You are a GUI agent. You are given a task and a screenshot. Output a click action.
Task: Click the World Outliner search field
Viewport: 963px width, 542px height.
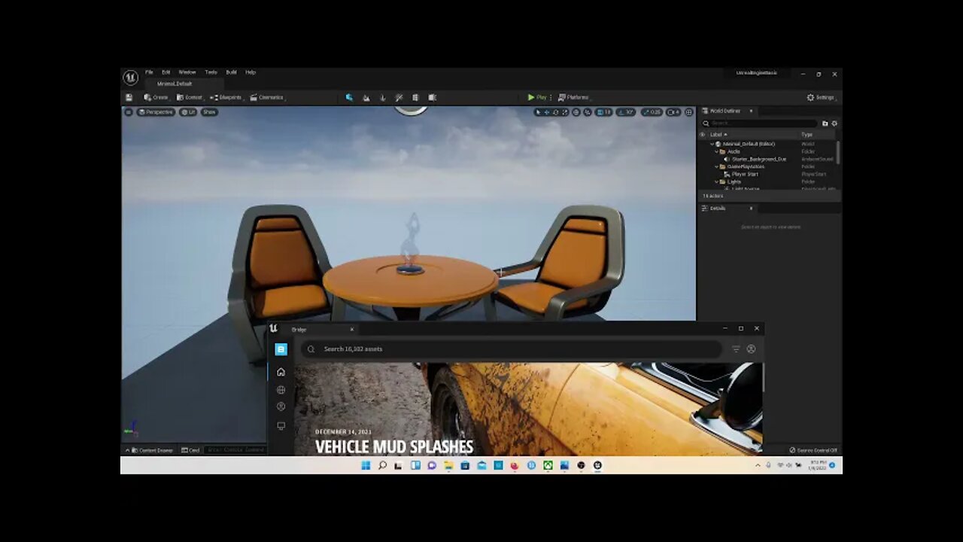(x=759, y=123)
